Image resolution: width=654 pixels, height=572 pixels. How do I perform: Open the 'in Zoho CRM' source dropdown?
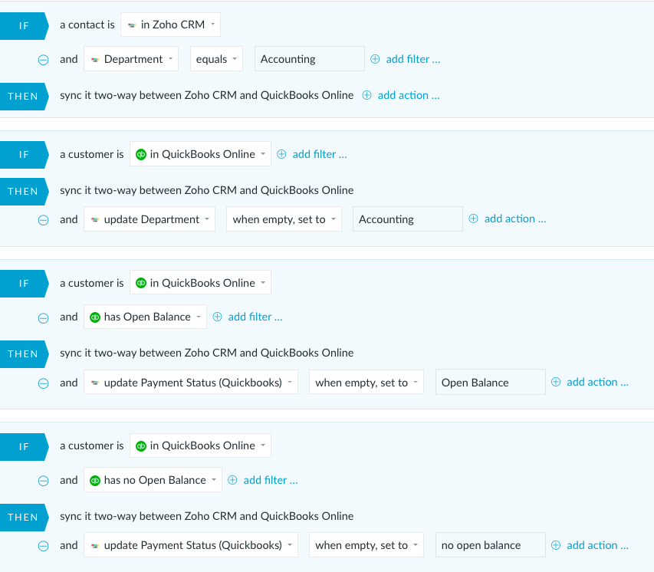point(170,25)
